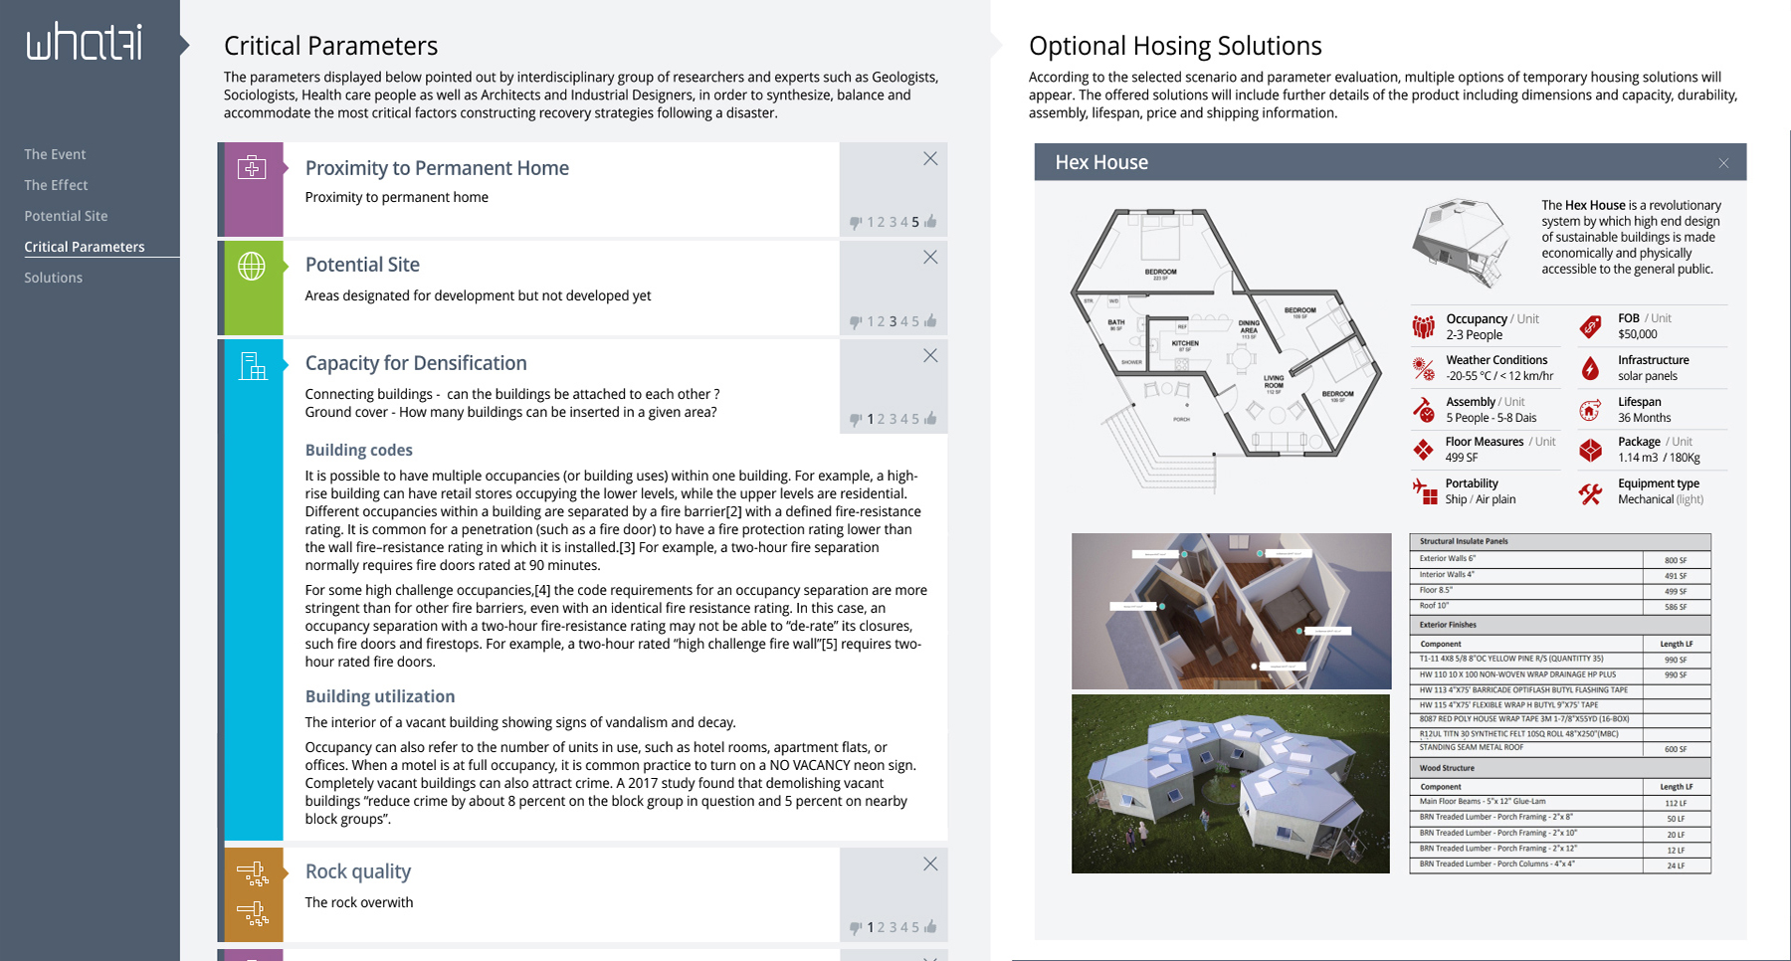The image size is (1791, 961).
Task: Remove the Proximity to Permanent Home parameter
Action: [930, 159]
